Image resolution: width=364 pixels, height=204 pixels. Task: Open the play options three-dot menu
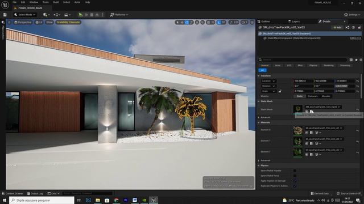[x=102, y=15]
